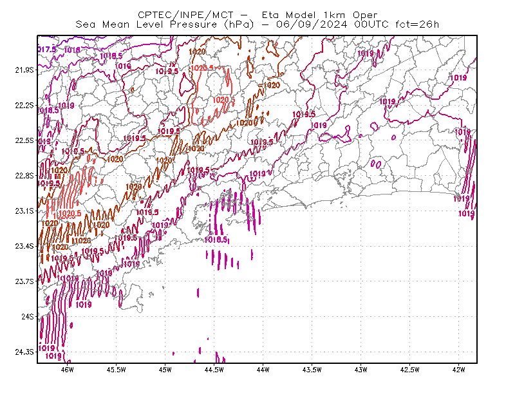
Task: Click the 45.5W longitude axis label
Action: point(117,370)
